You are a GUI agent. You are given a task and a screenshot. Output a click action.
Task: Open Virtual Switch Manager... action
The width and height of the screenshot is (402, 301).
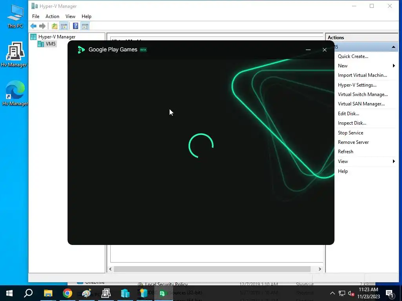(x=362, y=94)
